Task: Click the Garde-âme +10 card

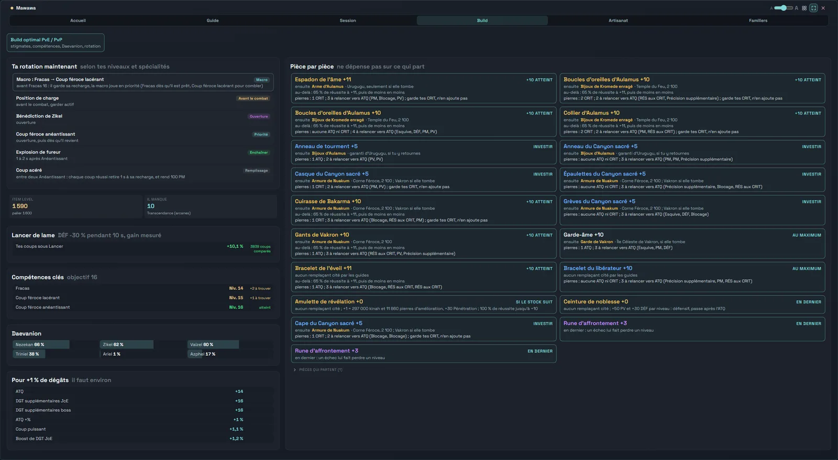Action: [x=692, y=244]
